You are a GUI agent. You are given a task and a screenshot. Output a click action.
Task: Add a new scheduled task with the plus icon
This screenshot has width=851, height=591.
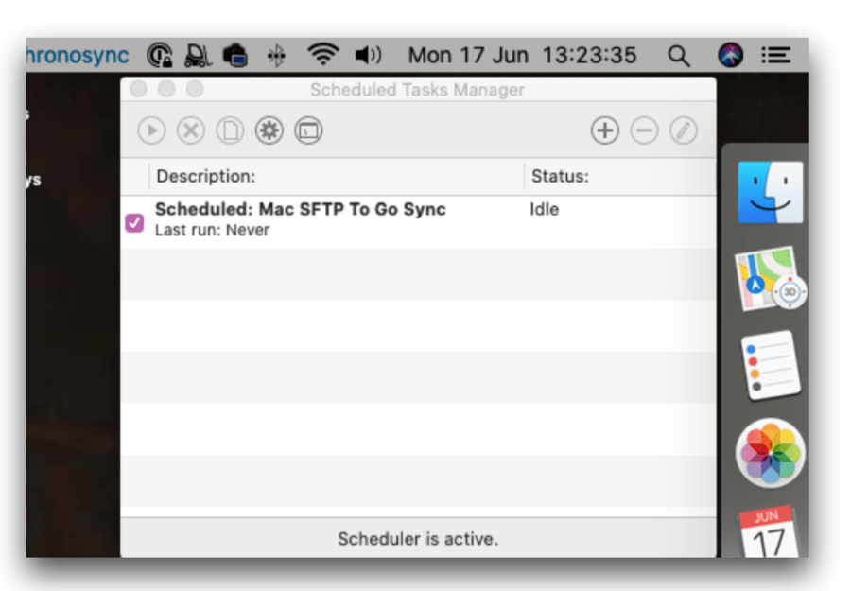pyautogui.click(x=604, y=130)
